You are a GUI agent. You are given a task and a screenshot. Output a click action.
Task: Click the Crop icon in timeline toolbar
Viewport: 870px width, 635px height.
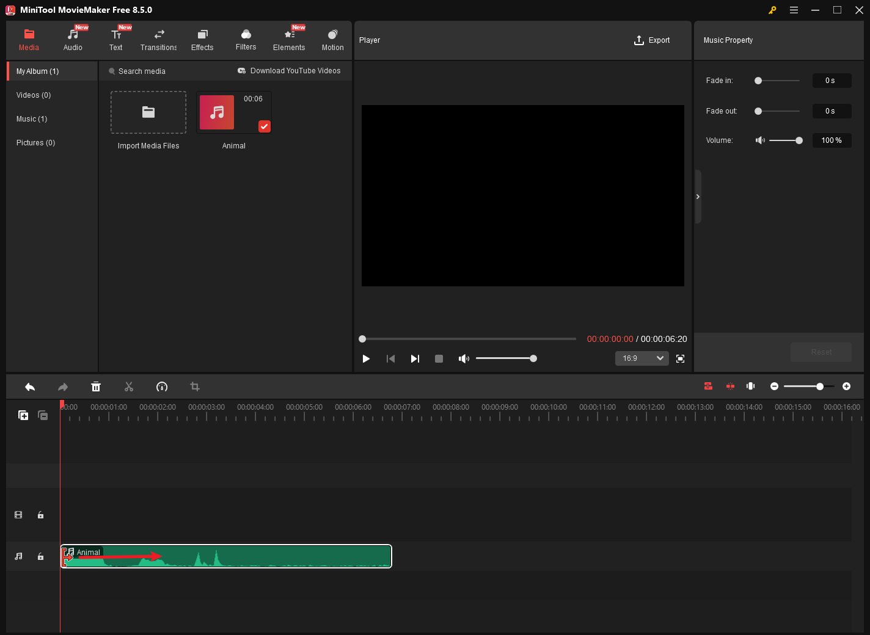tap(194, 386)
